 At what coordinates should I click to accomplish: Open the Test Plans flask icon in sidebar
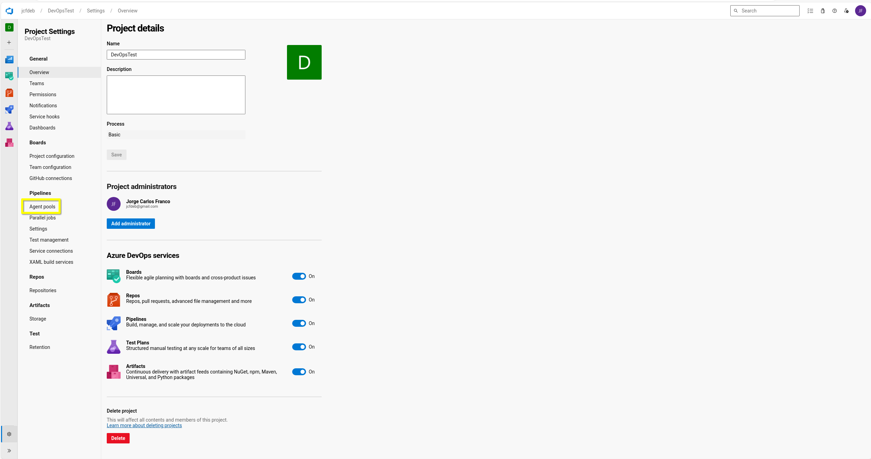coord(9,126)
